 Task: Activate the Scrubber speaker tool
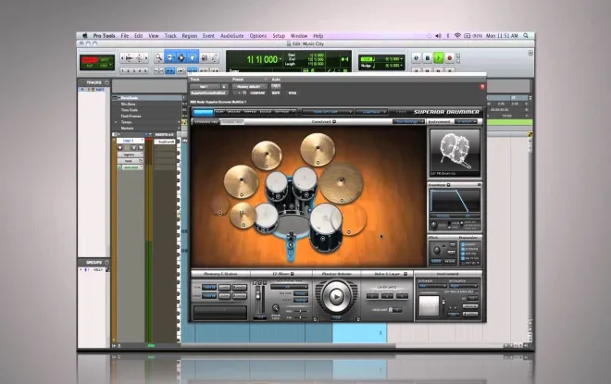point(205,58)
